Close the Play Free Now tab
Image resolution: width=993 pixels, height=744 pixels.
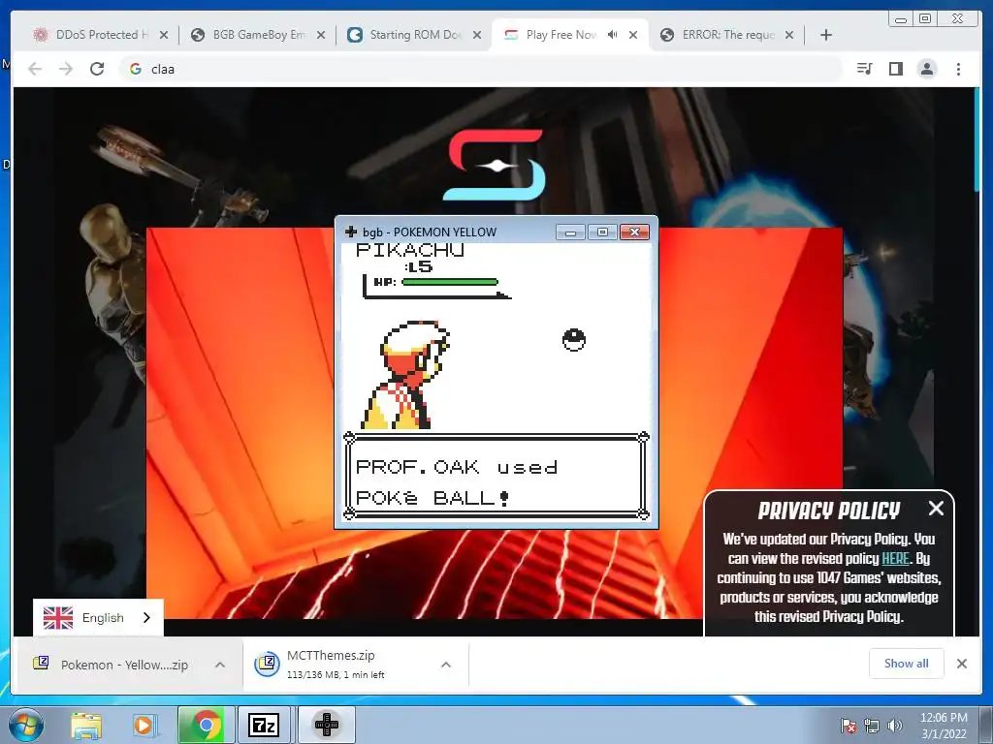coord(633,35)
